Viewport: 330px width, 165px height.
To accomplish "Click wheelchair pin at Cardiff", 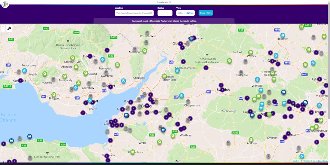I will 90,100.
